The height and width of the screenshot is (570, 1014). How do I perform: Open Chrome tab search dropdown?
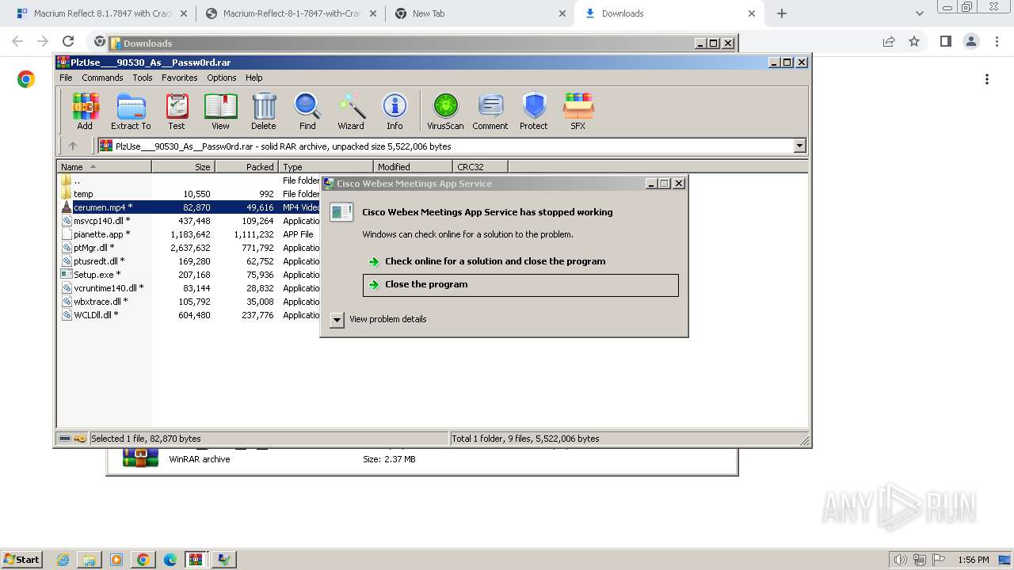[x=919, y=13]
